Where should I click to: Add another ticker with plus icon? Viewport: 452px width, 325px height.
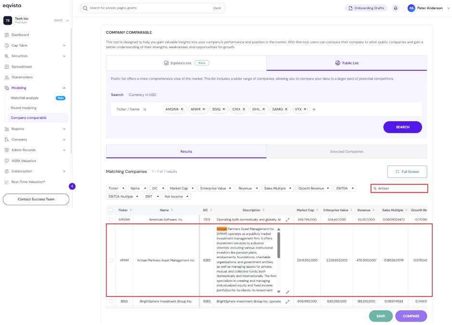(x=314, y=110)
